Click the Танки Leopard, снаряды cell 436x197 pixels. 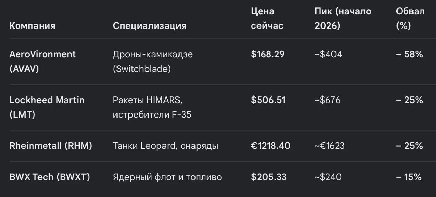pos(166,146)
